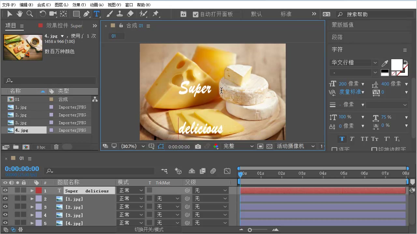Open the 活动摄像机 view dropdown
The width and height of the screenshot is (417, 234).
click(295, 147)
